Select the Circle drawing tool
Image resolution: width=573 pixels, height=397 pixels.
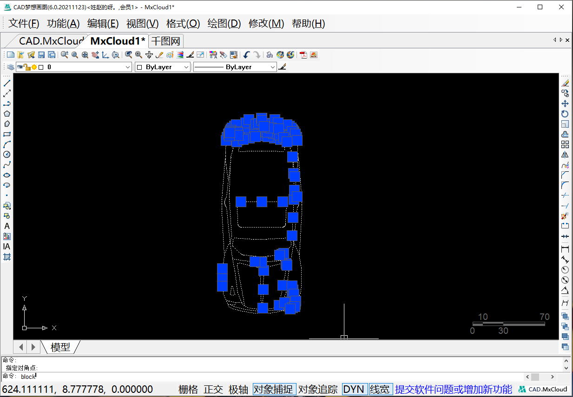click(7, 155)
